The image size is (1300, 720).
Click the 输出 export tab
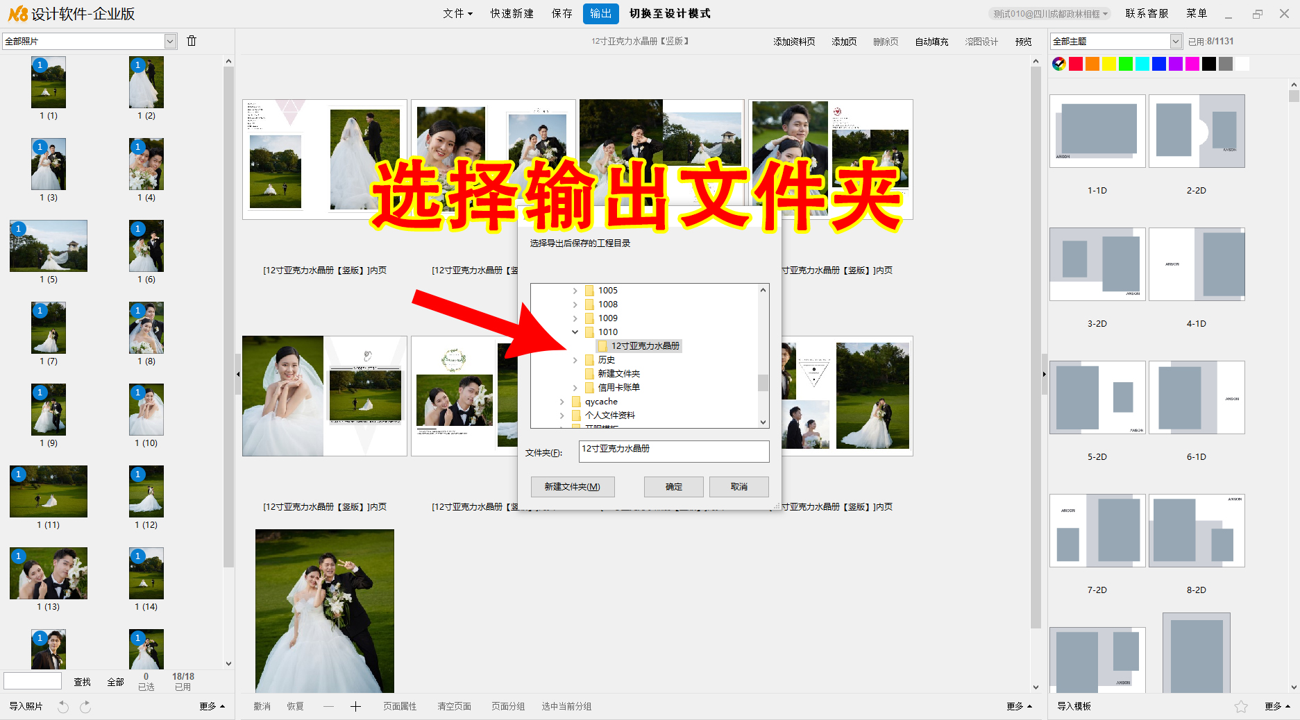(601, 14)
